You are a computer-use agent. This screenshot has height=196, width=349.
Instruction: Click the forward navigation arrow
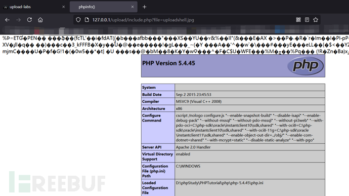[19, 20]
